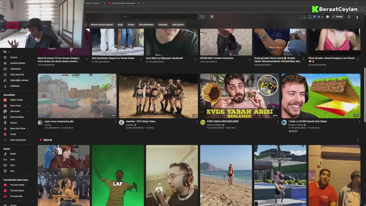Play the beach couple short thumbnail

(x=226, y=175)
